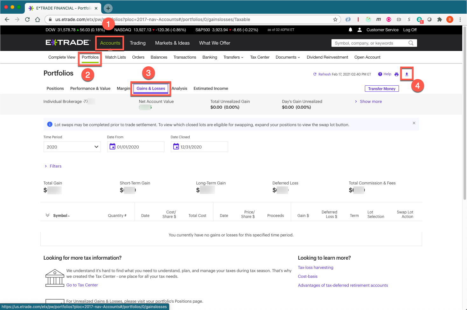Expand all rows via Symbol chevron
The image size is (467, 310).
click(47, 215)
